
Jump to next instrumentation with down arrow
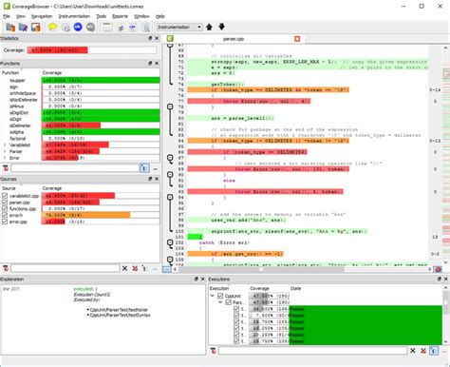tap(221, 27)
